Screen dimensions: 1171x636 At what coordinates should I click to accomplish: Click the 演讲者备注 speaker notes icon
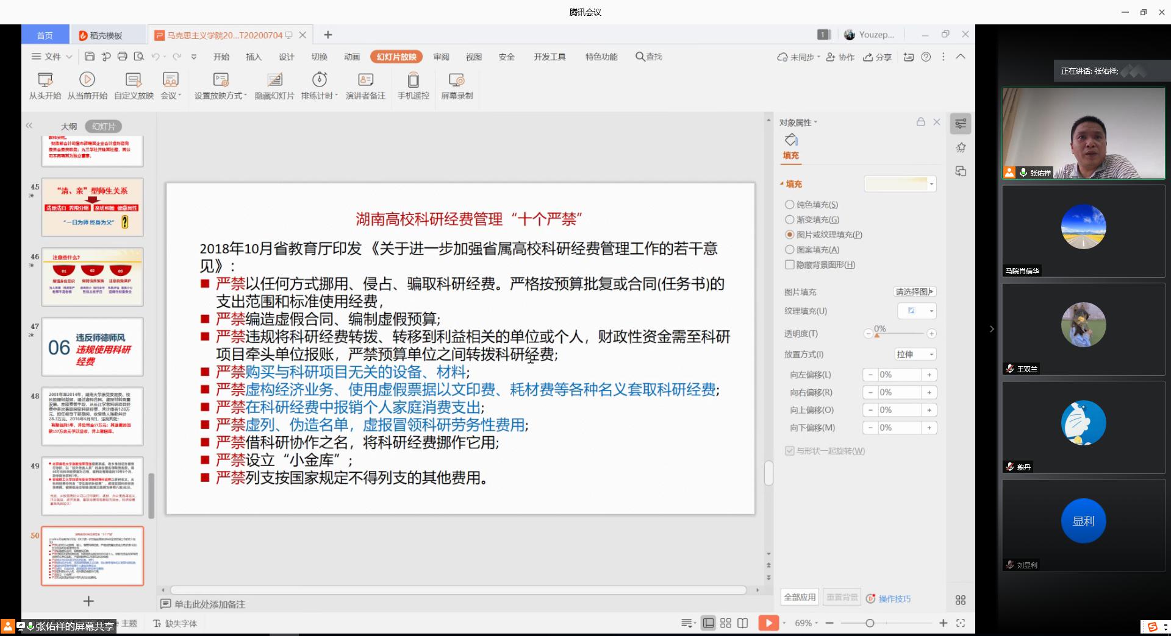(365, 80)
